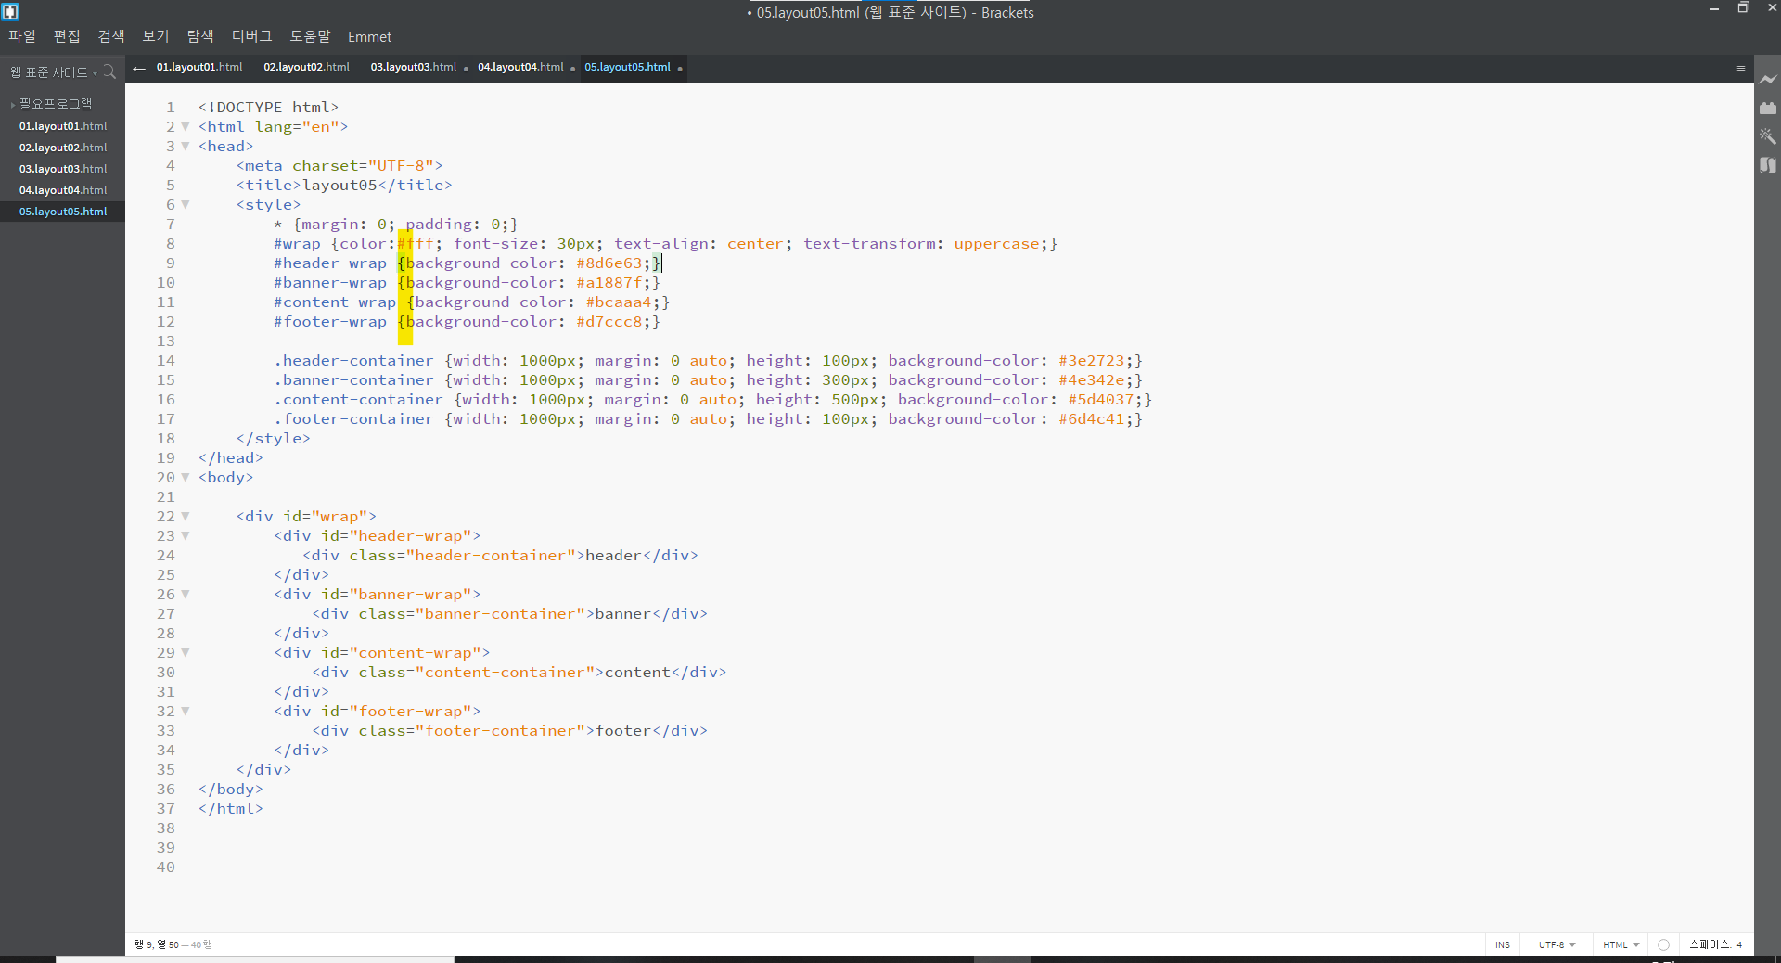1781x963 pixels.
Task: Switch to the 03.layout03.html tab
Action: coord(414,67)
